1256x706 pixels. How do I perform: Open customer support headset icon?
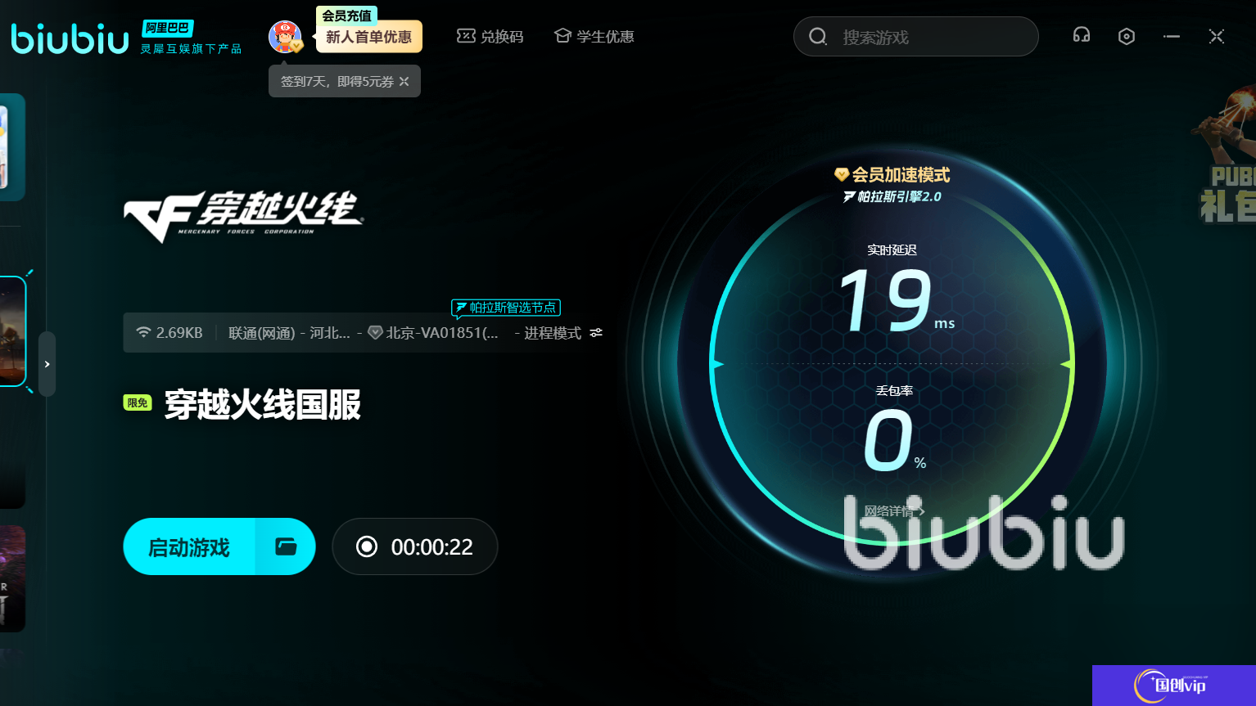(x=1082, y=35)
